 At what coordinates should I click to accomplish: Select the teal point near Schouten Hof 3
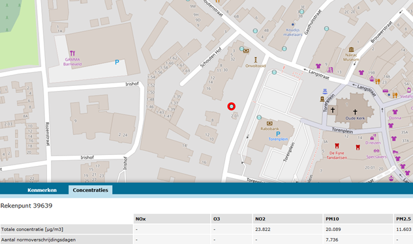coord(242,49)
